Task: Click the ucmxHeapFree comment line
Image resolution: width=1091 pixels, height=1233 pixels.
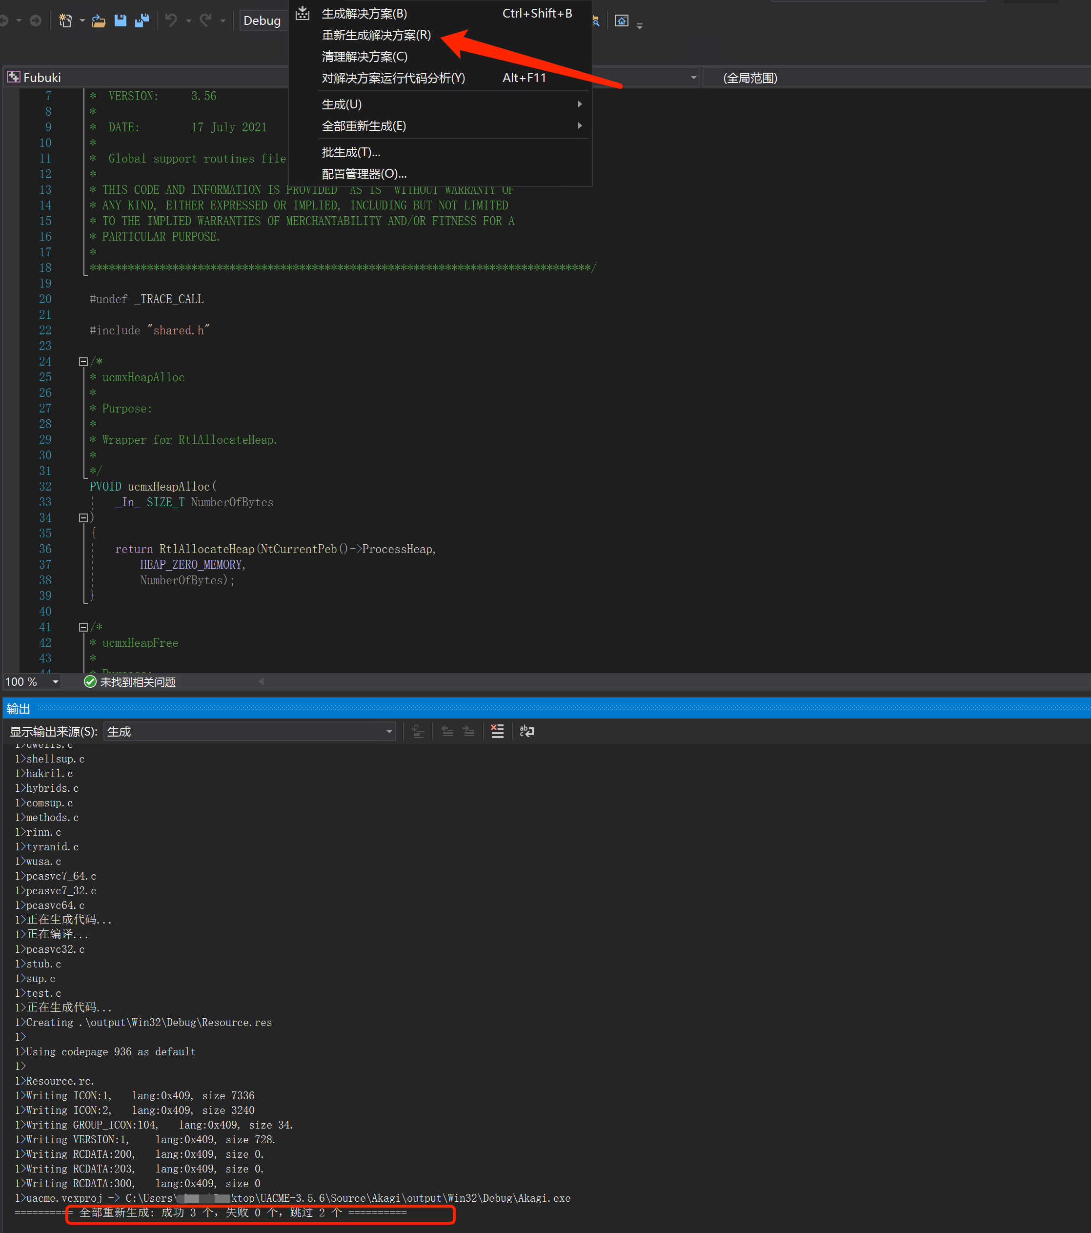Action: pos(134,643)
